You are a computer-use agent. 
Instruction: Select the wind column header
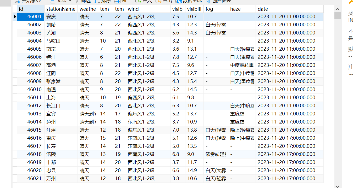pos(148,9)
